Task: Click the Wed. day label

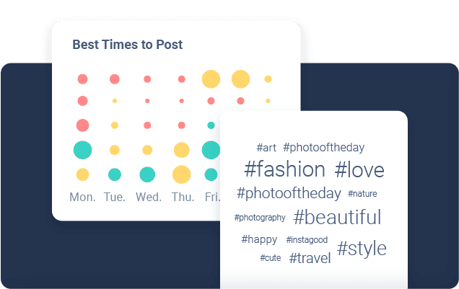Action: (148, 197)
